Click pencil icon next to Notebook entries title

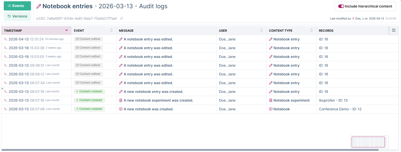[x=39, y=6]
